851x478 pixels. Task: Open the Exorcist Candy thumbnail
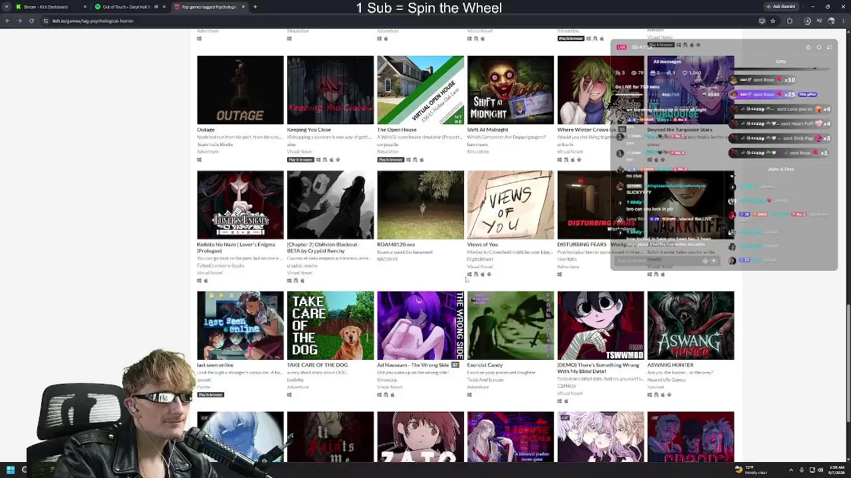(x=511, y=325)
